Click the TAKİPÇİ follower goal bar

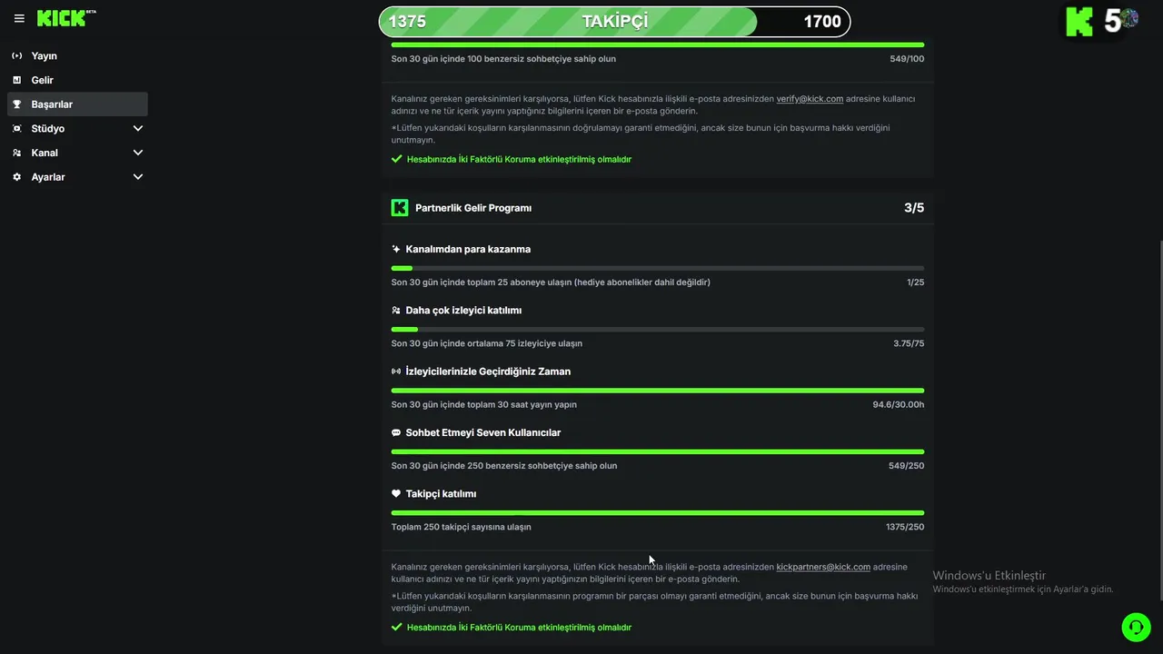(x=614, y=22)
